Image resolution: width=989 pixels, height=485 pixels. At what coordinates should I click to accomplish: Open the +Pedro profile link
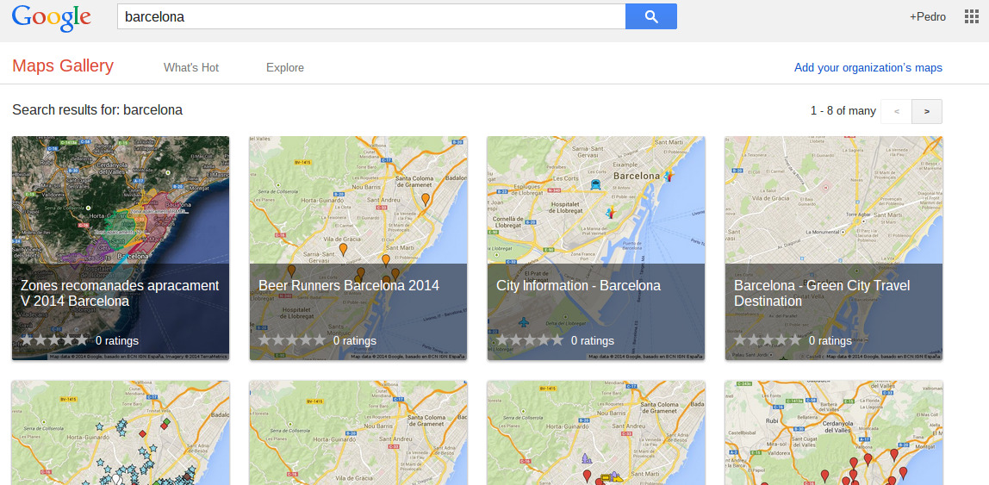[x=927, y=17]
